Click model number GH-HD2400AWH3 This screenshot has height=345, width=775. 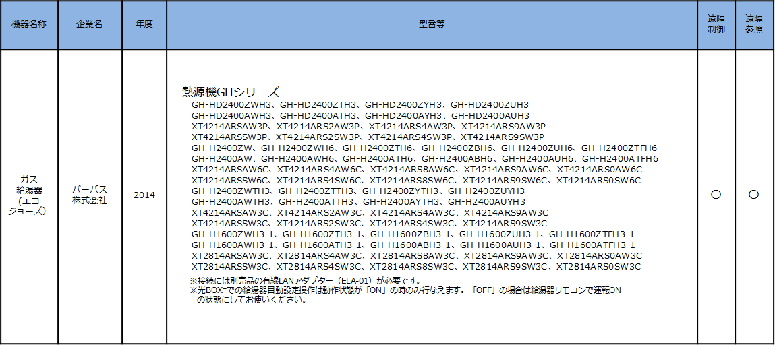click(x=232, y=115)
